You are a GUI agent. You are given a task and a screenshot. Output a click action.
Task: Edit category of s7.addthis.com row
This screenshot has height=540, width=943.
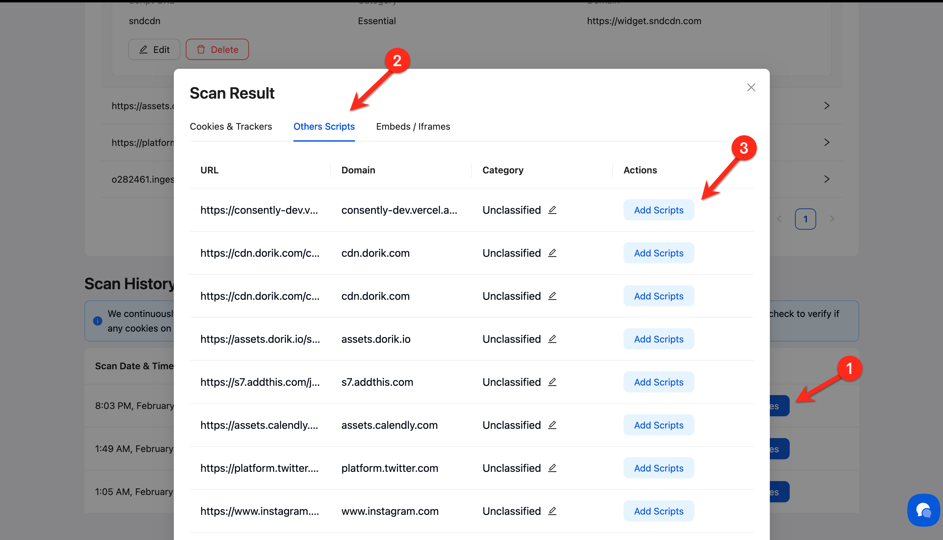point(552,382)
